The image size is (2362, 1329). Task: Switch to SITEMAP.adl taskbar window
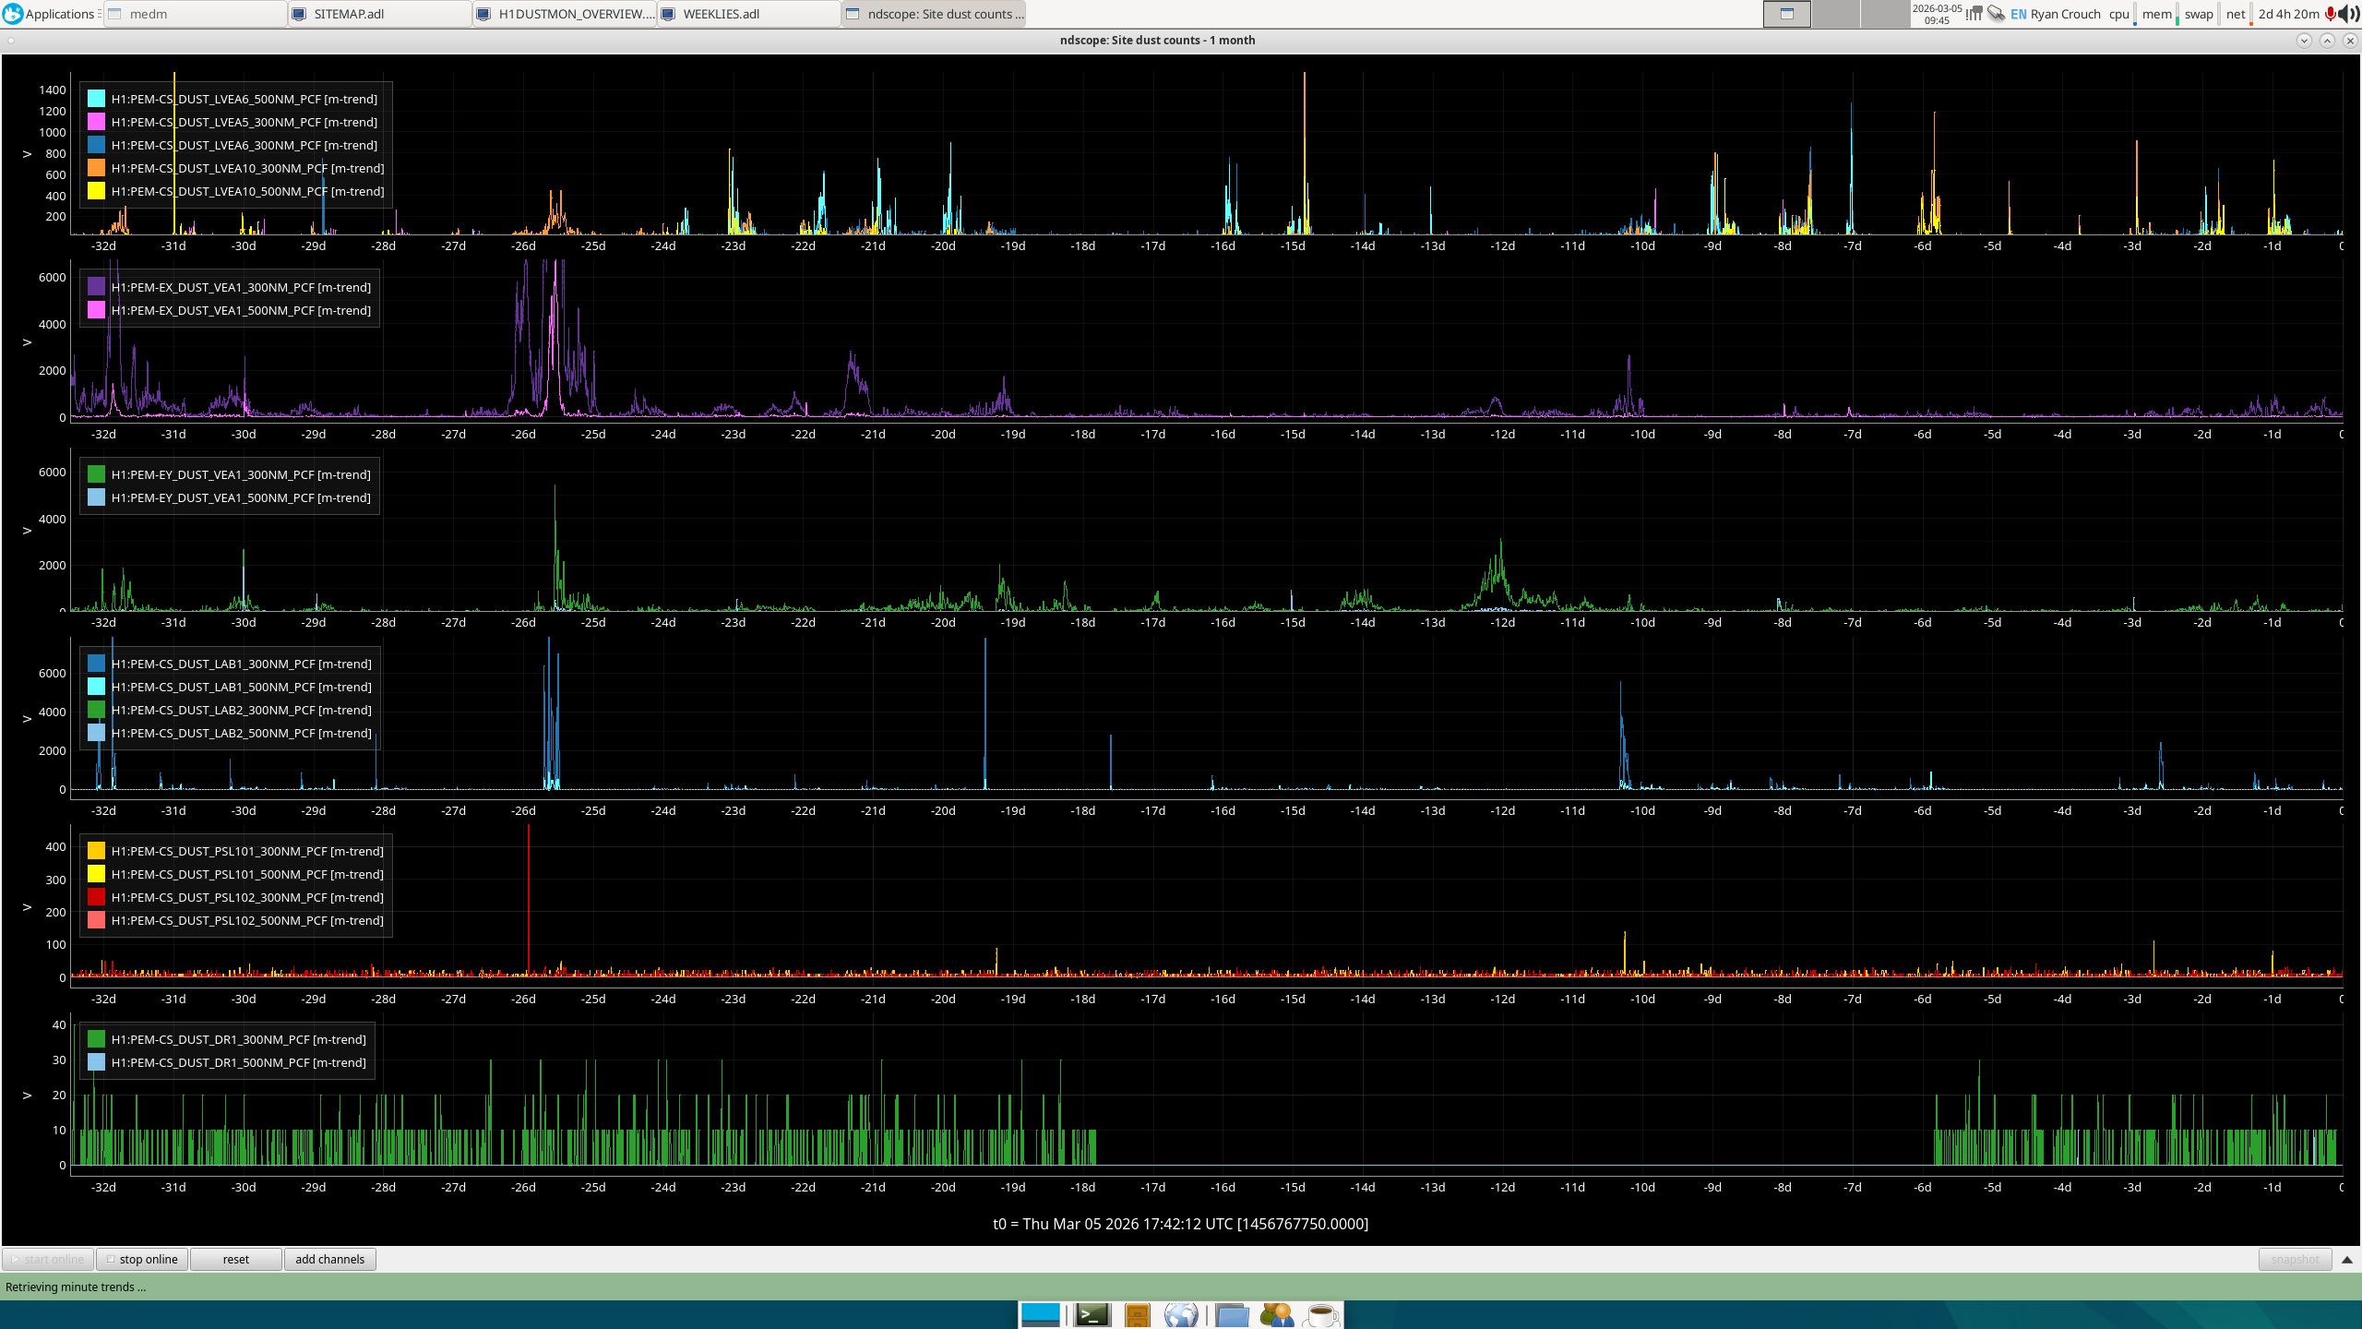coord(380,14)
